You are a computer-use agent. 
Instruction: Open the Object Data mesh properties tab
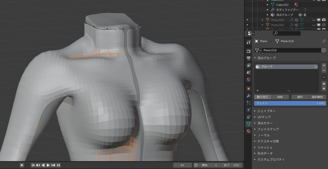tap(248, 124)
